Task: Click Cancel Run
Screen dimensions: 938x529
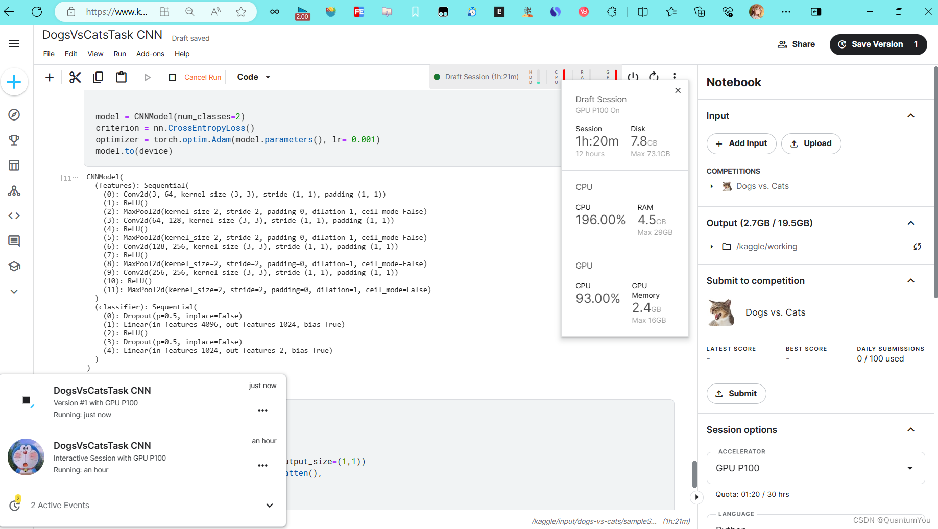Action: pos(203,77)
